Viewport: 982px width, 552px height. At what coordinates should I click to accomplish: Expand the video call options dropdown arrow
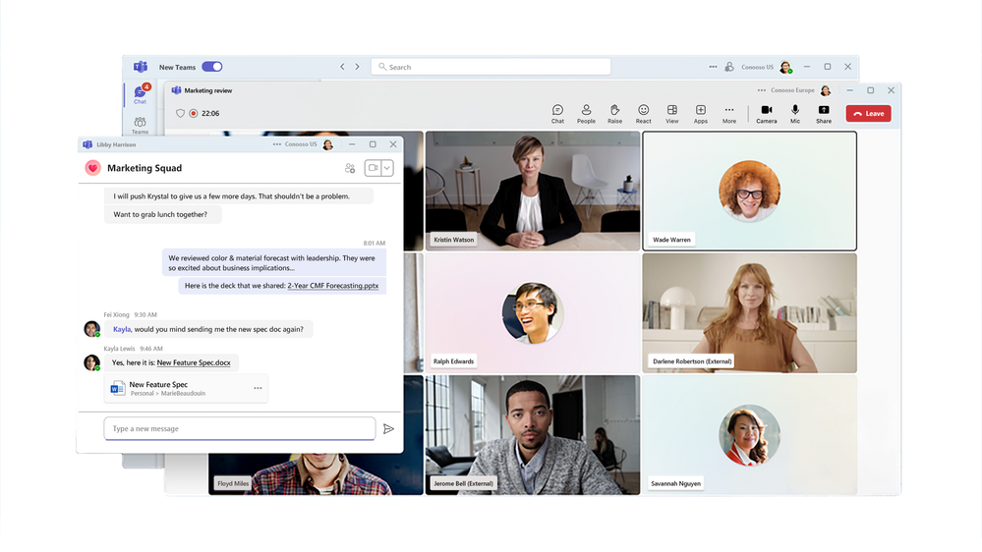click(387, 168)
